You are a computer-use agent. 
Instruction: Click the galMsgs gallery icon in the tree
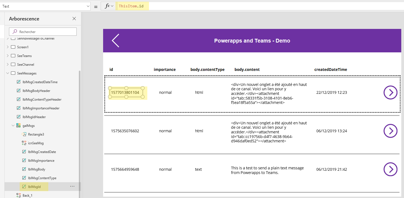point(18,125)
